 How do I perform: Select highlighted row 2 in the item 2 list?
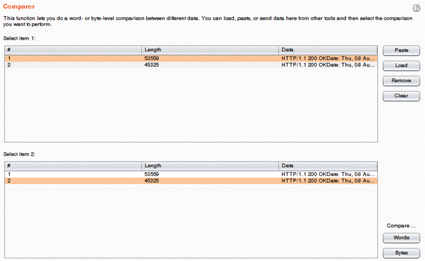coord(73,181)
